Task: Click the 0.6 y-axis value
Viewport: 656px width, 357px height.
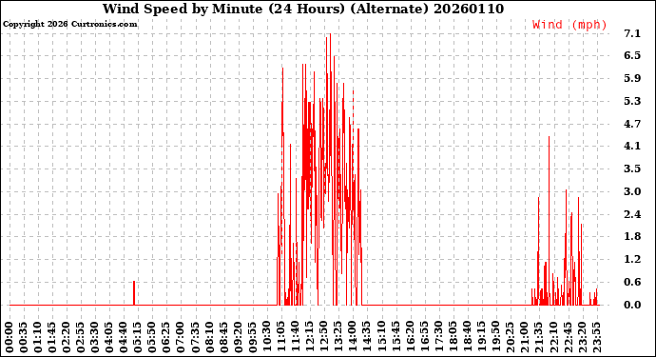Action: 631,282
